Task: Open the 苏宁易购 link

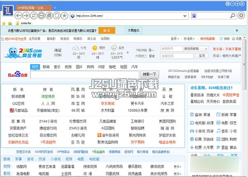Action: [138, 142]
